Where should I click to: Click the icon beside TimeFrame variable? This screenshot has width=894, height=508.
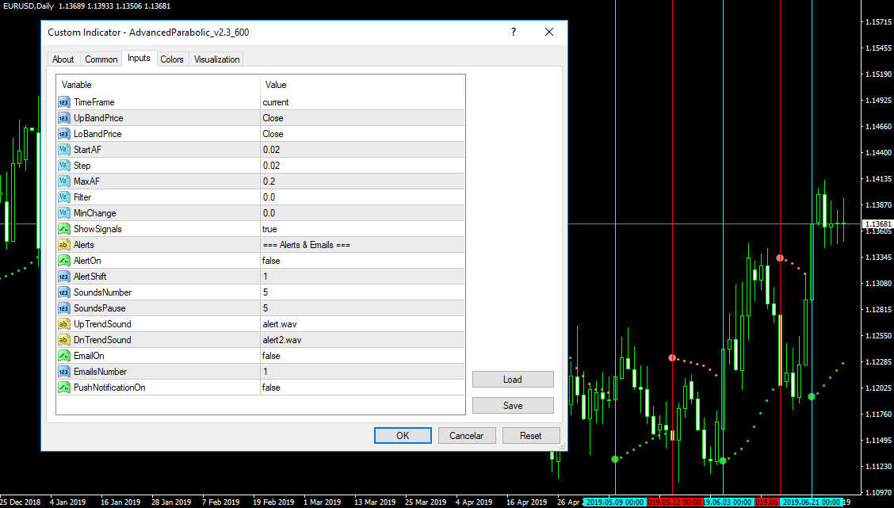tap(64, 102)
